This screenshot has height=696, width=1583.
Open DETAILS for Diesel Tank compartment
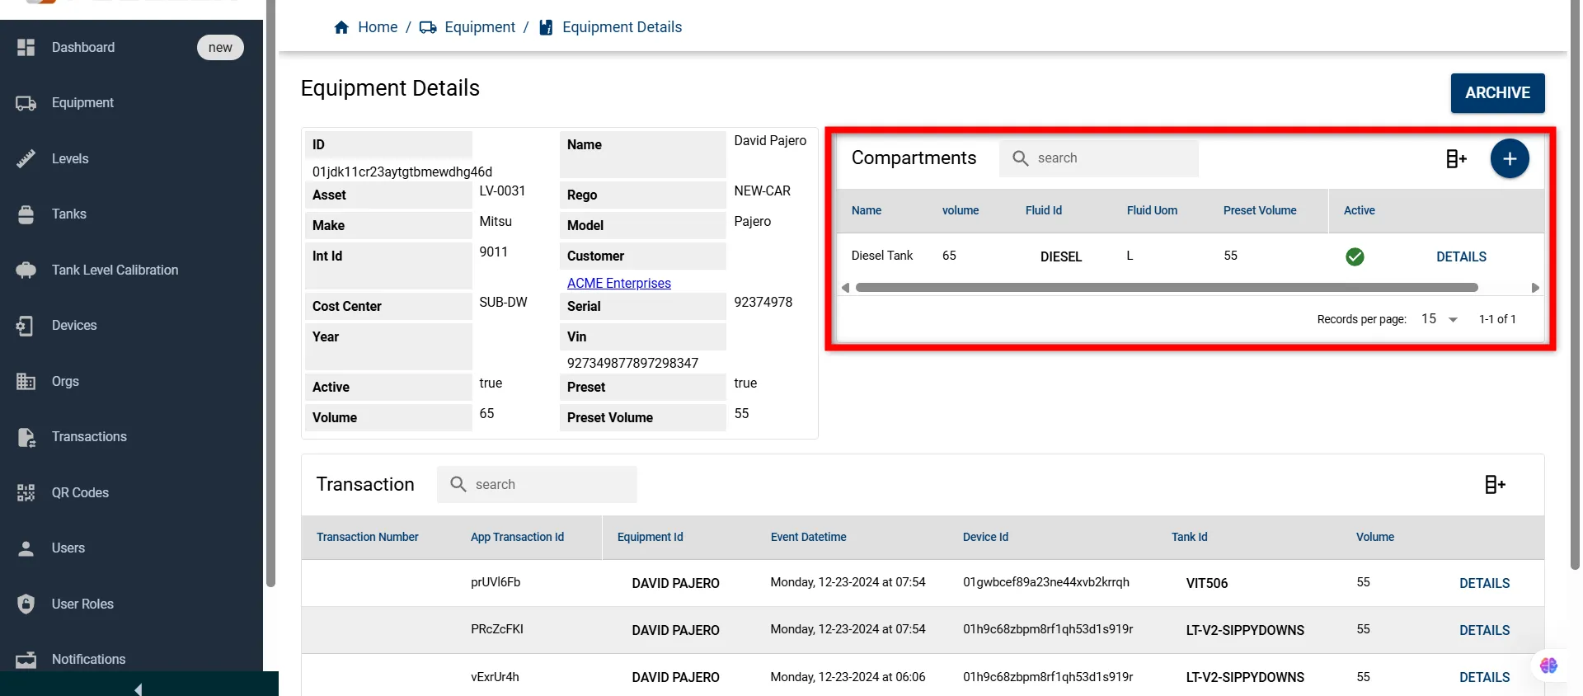coord(1461,256)
